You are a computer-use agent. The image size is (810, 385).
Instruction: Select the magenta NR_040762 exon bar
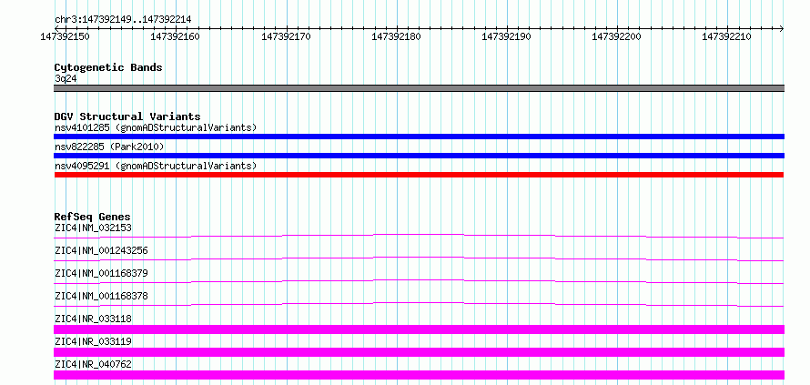point(419,375)
